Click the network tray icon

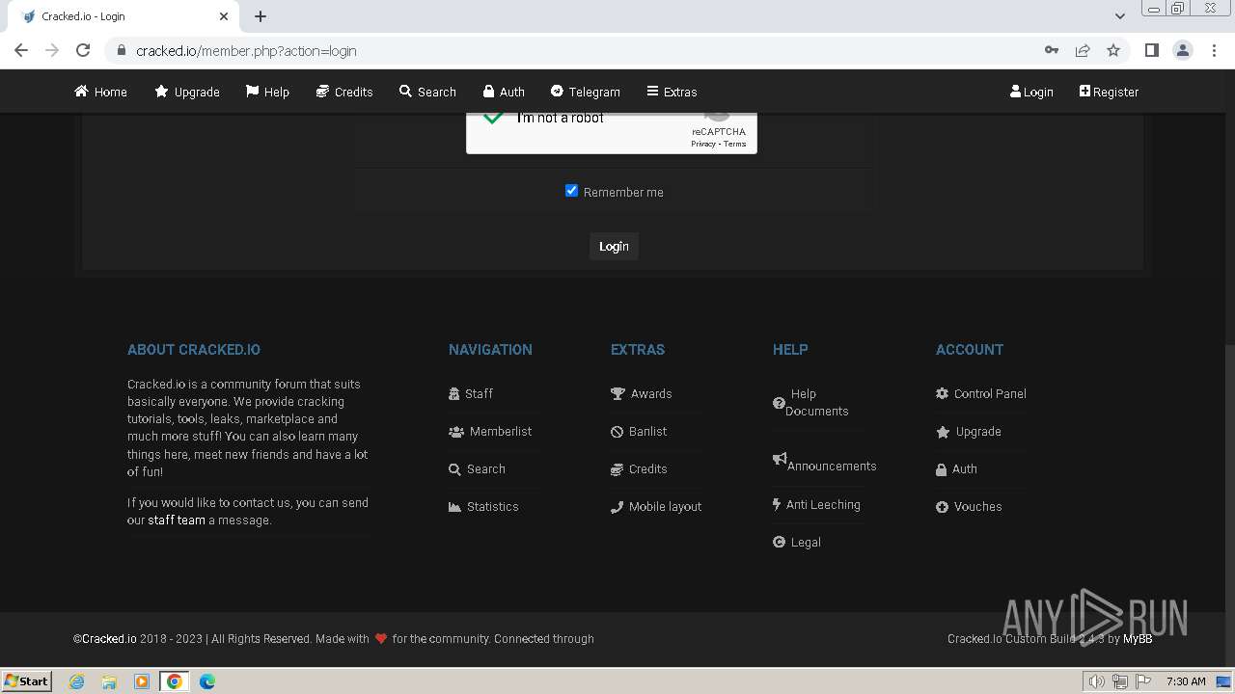pyautogui.click(x=1120, y=681)
